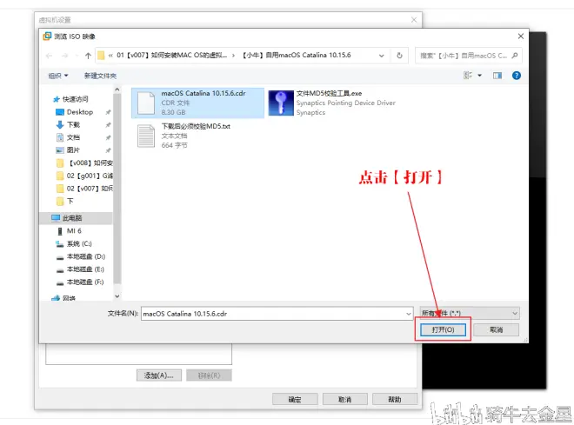The image size is (574, 425).
Task: Open Downloads folder in sidebar
Action: 69,125
